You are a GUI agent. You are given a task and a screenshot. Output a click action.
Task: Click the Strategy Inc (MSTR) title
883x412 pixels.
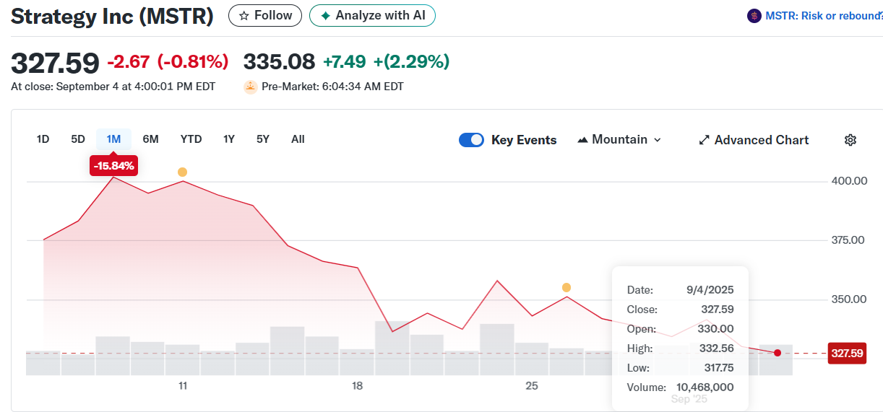click(x=112, y=16)
